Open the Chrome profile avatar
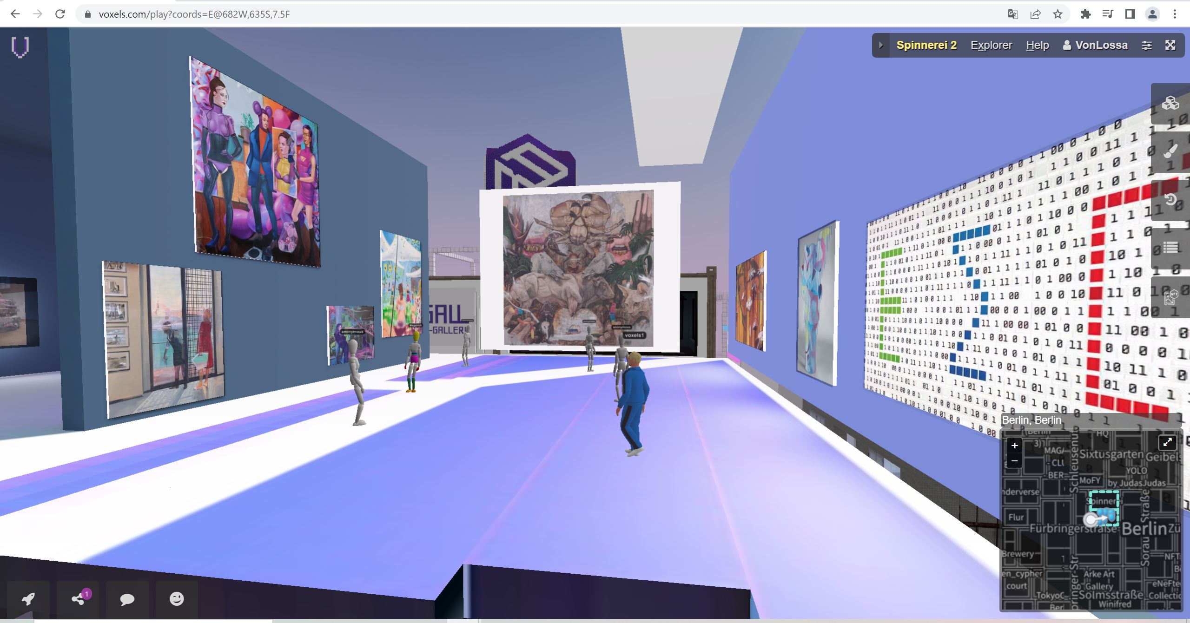This screenshot has width=1190, height=623. pyautogui.click(x=1152, y=14)
